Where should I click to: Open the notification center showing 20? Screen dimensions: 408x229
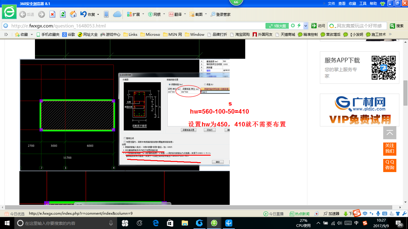pyautogui.click(x=399, y=223)
